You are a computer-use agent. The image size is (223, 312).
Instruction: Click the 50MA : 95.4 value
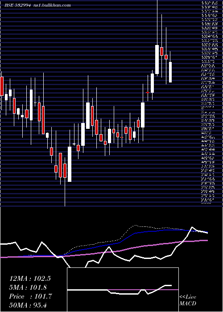coord(28,305)
